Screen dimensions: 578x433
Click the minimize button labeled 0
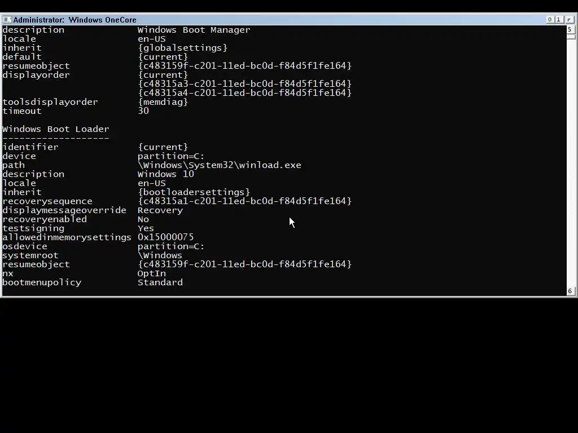[550, 20]
